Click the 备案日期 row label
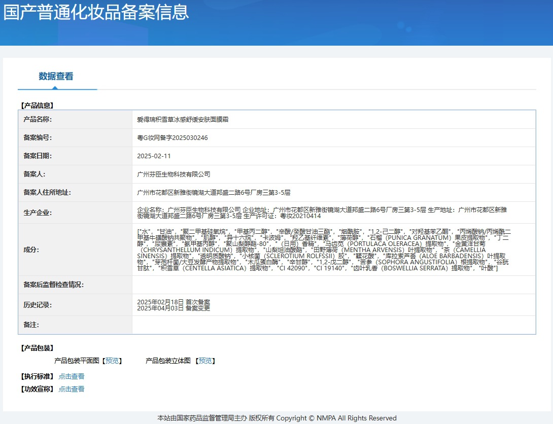 click(x=38, y=156)
